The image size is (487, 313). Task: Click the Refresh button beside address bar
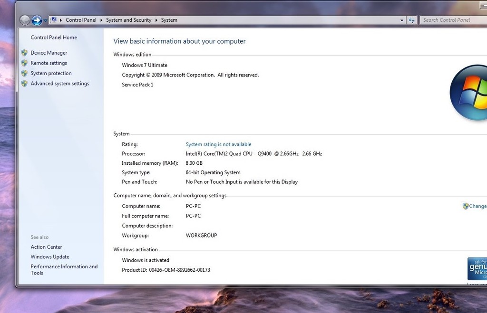coord(411,20)
